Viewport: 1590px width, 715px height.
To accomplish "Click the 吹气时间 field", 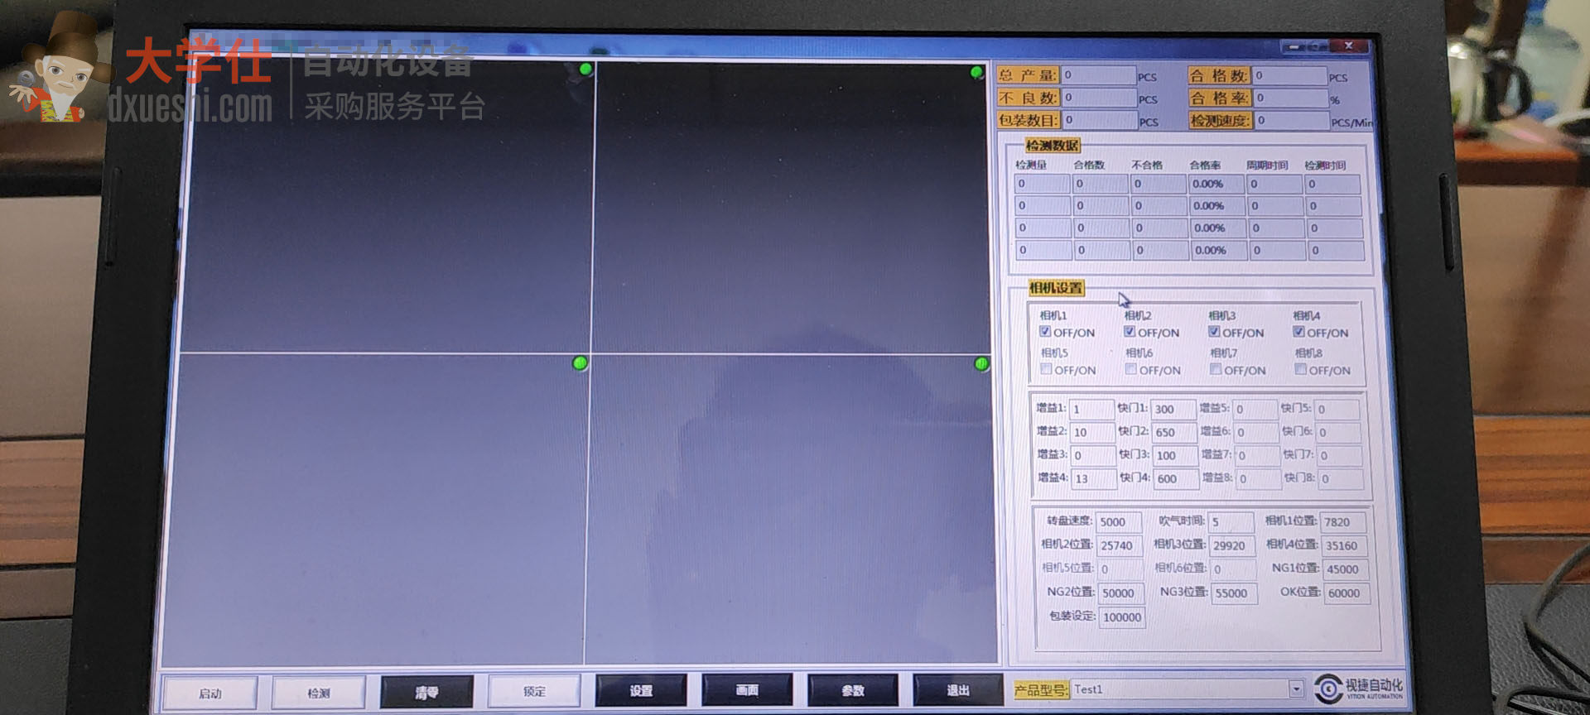I will pyautogui.click(x=1231, y=522).
